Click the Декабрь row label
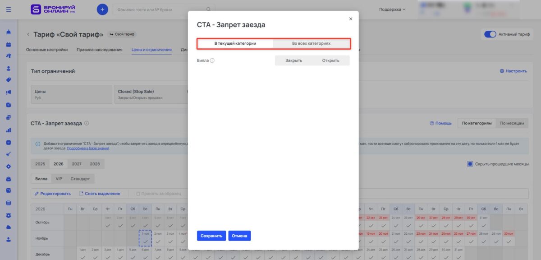Viewport: 541px width, 260px height. pos(42,253)
